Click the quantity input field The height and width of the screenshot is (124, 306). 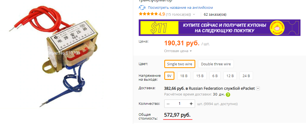click(x=180, y=104)
